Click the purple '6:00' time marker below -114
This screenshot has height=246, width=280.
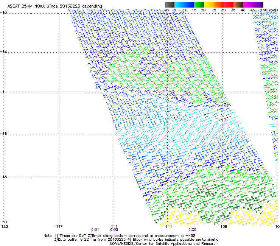click(114, 230)
